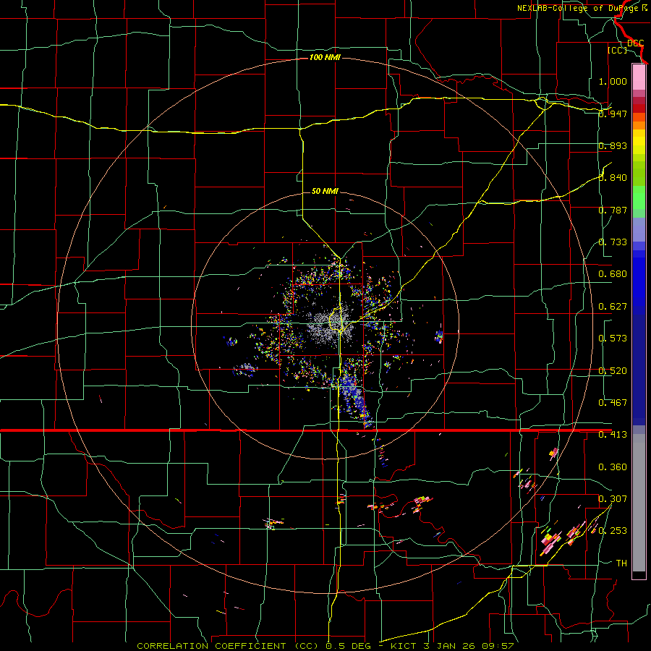The image size is (651, 651).
Task: Click the "TH" threshold label on the legend
Action: point(621,563)
